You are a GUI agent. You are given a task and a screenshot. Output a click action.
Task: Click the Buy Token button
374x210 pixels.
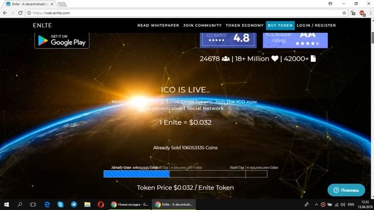click(x=280, y=26)
